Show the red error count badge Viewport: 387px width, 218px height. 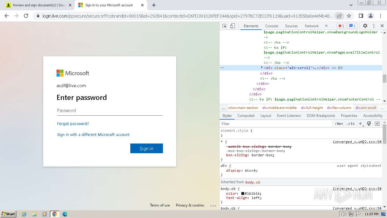point(341,26)
